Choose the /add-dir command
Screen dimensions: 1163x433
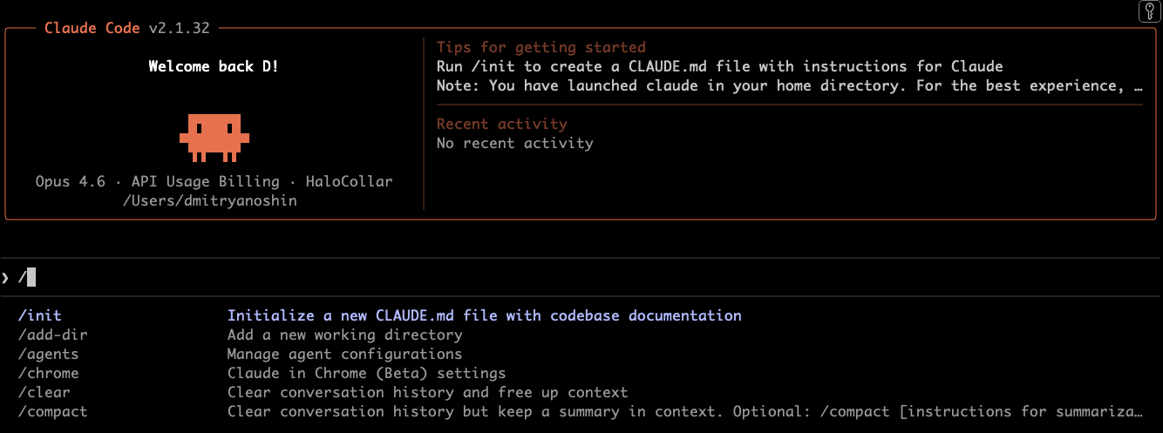(x=52, y=335)
